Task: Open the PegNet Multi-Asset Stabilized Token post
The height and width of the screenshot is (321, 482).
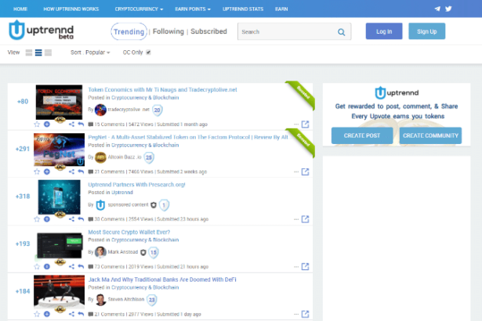Action: pos(188,137)
